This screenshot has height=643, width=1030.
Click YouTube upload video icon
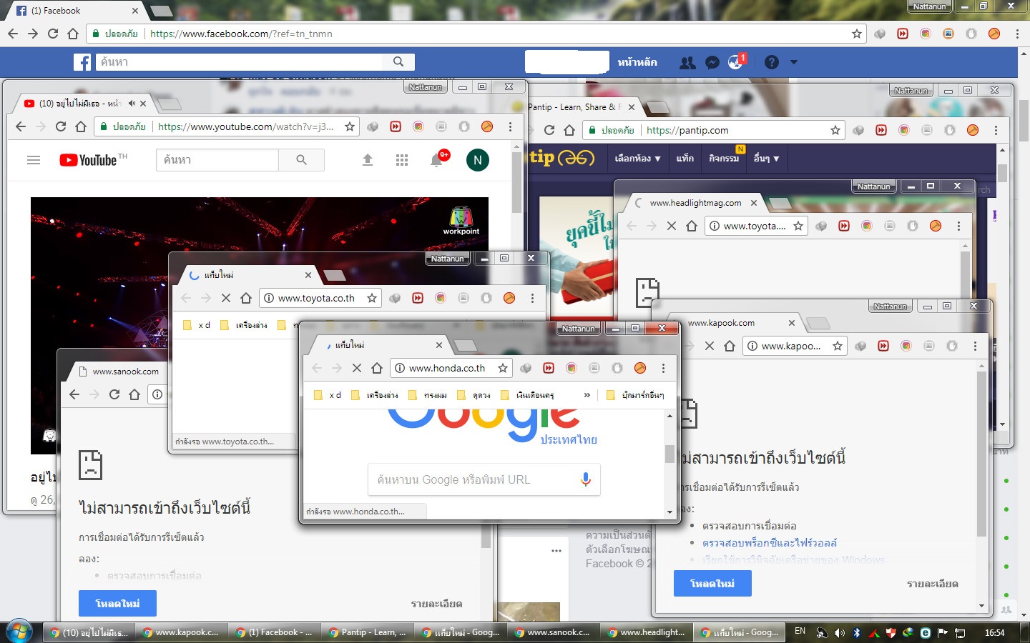[x=368, y=160]
